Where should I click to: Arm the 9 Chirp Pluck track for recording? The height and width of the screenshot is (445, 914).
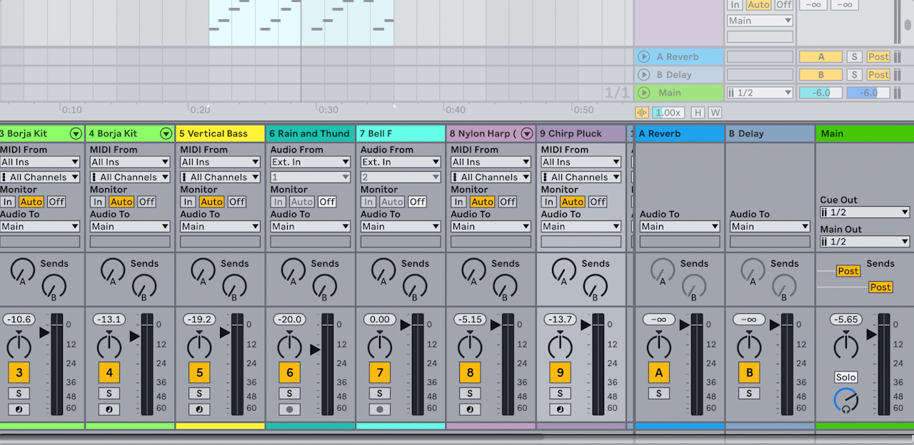559,409
